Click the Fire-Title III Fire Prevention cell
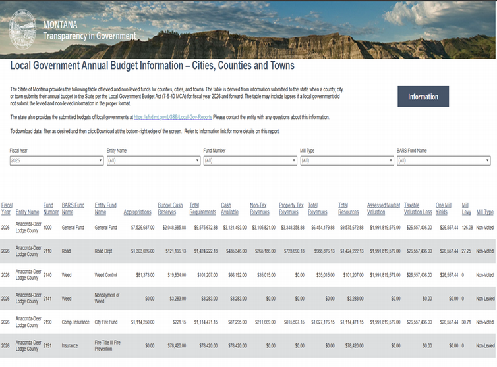This screenshot has height=367, width=497. point(107,345)
